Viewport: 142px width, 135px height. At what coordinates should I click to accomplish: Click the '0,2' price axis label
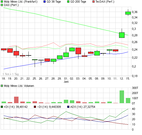pos(134,66)
